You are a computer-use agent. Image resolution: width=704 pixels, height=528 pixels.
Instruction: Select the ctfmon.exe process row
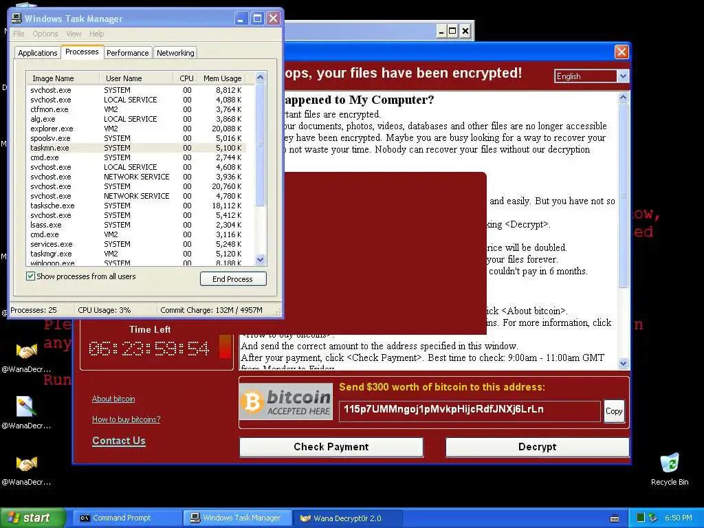137,109
